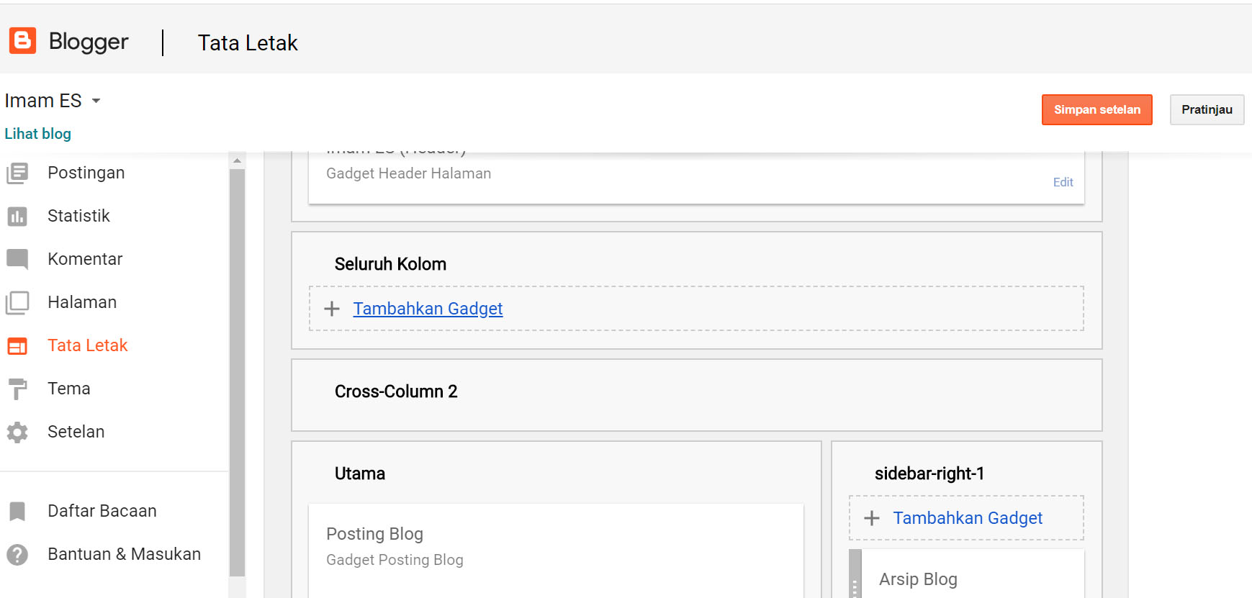Click the Simpan setelan button
The image size is (1252, 598).
(x=1096, y=109)
